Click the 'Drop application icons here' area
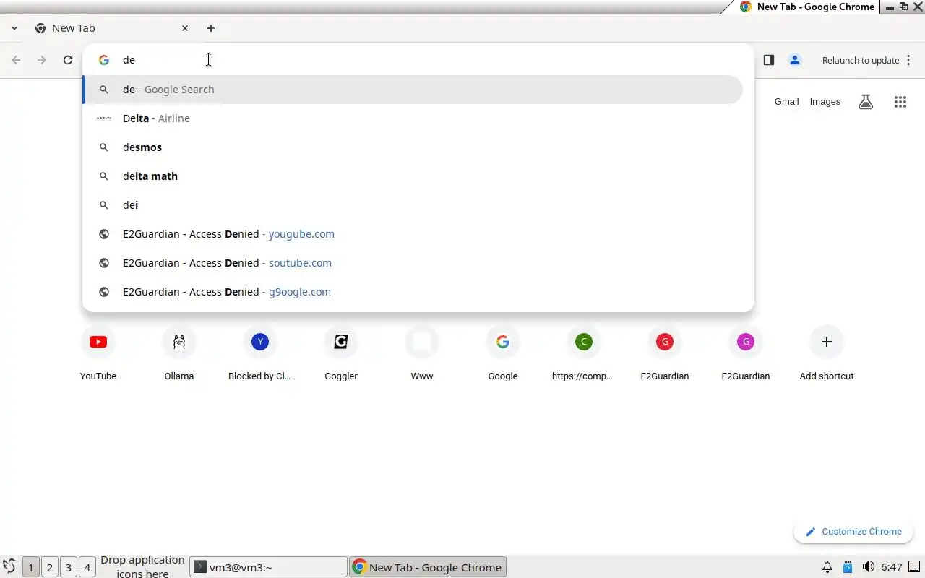925x578 pixels. coord(142,567)
